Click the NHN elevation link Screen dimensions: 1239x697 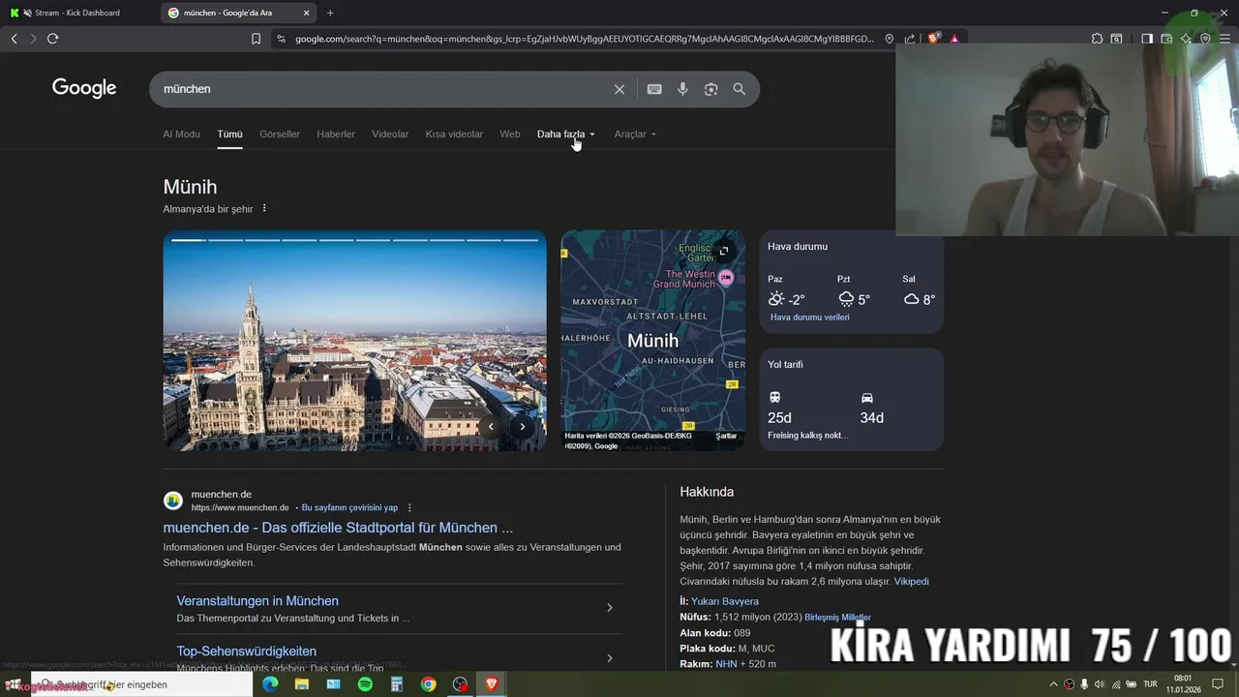pos(726,664)
